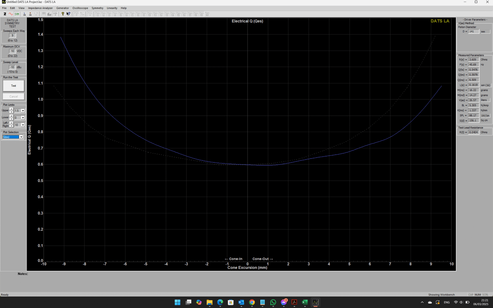
Task: Select the F(s) measured value field
Action: point(474,65)
